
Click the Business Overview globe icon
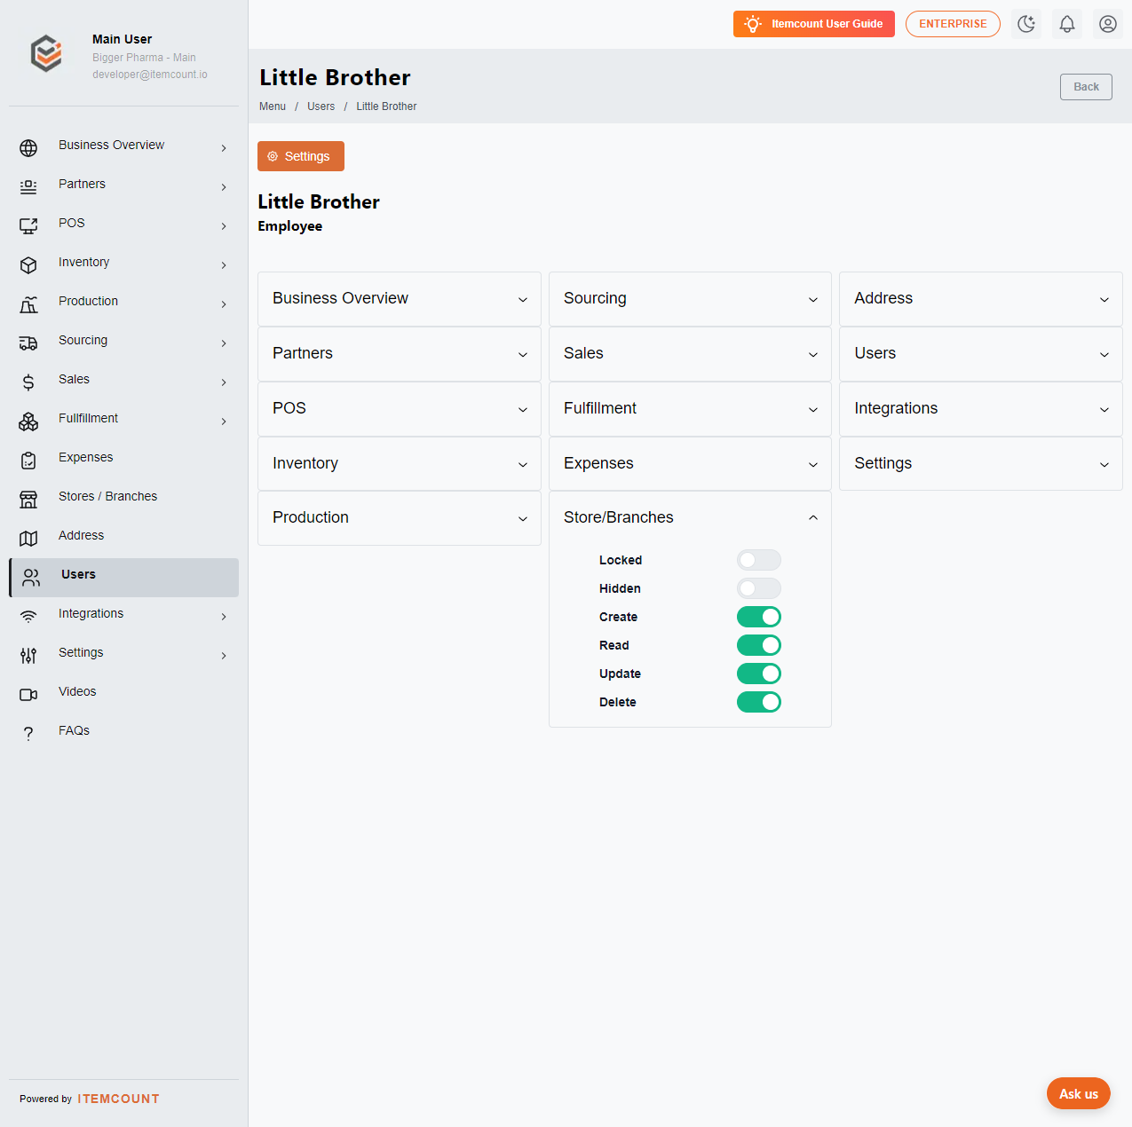click(x=28, y=148)
